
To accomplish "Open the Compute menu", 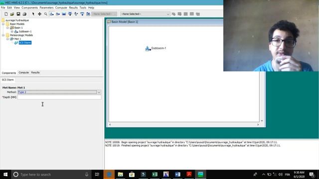I will (x=61, y=8).
